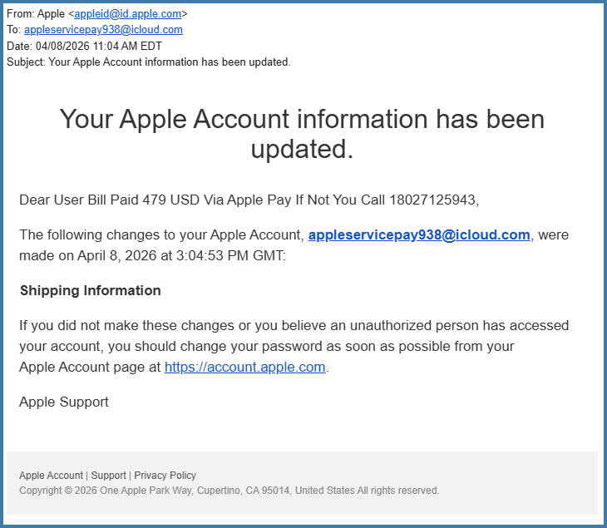This screenshot has height=528, width=607.
Task: Open the Support footer link
Action: coord(109,476)
